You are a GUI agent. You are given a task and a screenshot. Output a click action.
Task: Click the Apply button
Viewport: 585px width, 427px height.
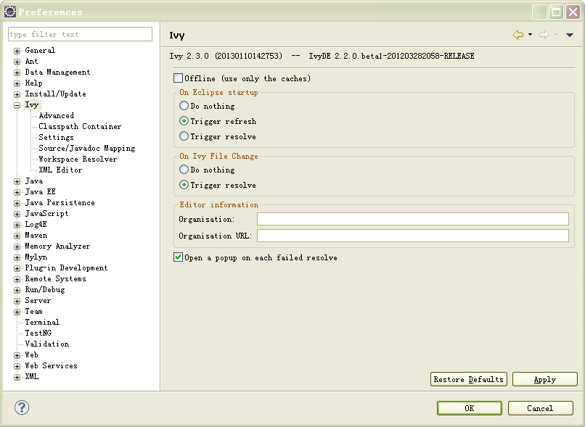(x=544, y=379)
